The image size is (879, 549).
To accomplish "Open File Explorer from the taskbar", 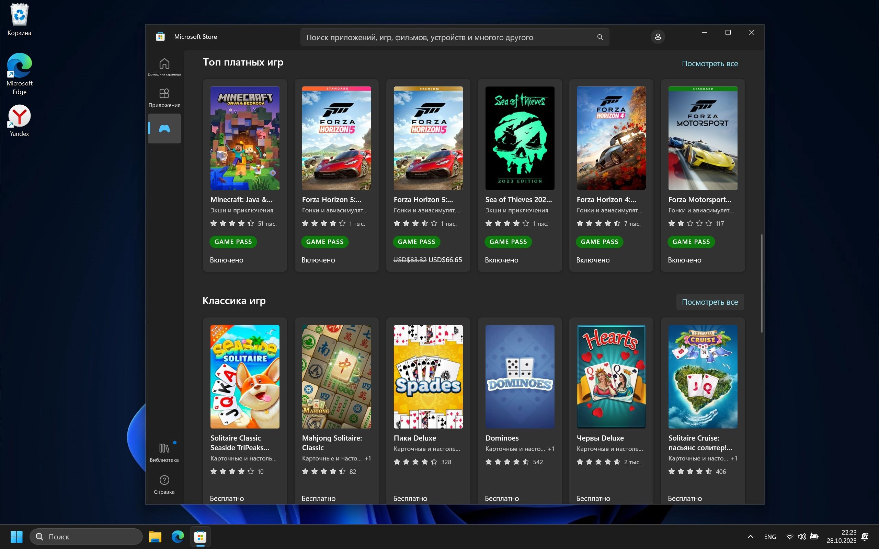I will [x=155, y=536].
